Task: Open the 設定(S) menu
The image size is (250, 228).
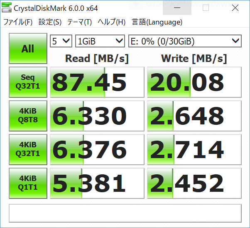Action: tap(50, 22)
